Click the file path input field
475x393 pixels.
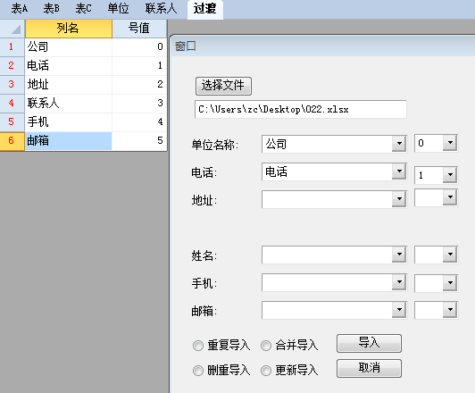coord(301,109)
